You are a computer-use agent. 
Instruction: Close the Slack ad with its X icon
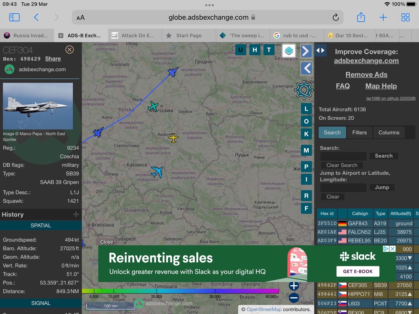pos(393,249)
